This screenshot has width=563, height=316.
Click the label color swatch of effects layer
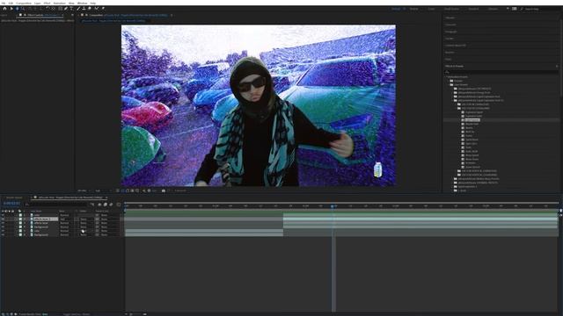click(x=20, y=223)
